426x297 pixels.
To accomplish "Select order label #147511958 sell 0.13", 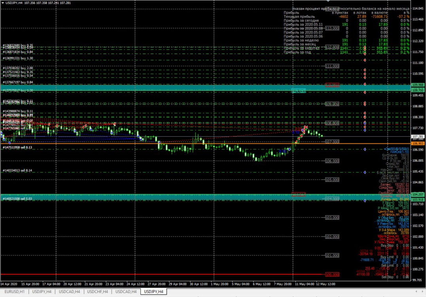I will click(x=17, y=147).
